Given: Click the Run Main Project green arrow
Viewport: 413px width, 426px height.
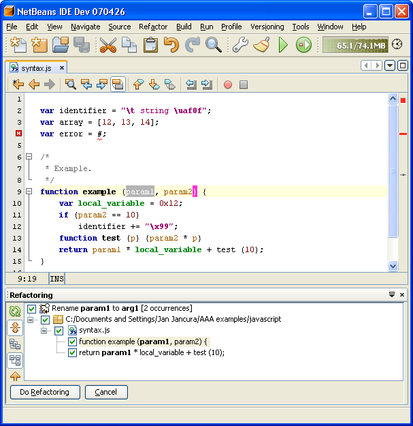Looking at the screenshot, I should [x=283, y=45].
